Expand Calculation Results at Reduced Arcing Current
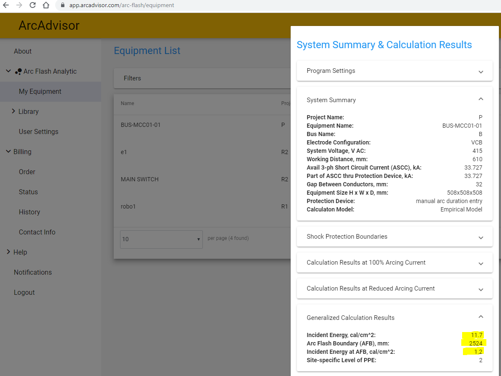 coord(395,288)
